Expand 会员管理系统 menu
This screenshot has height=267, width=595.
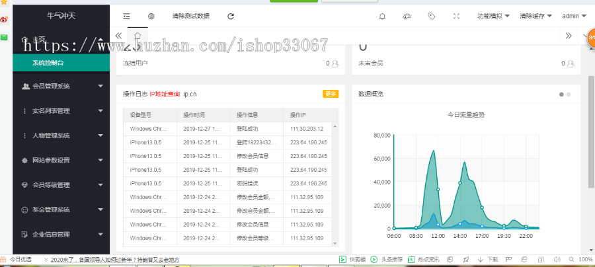[x=61, y=86]
